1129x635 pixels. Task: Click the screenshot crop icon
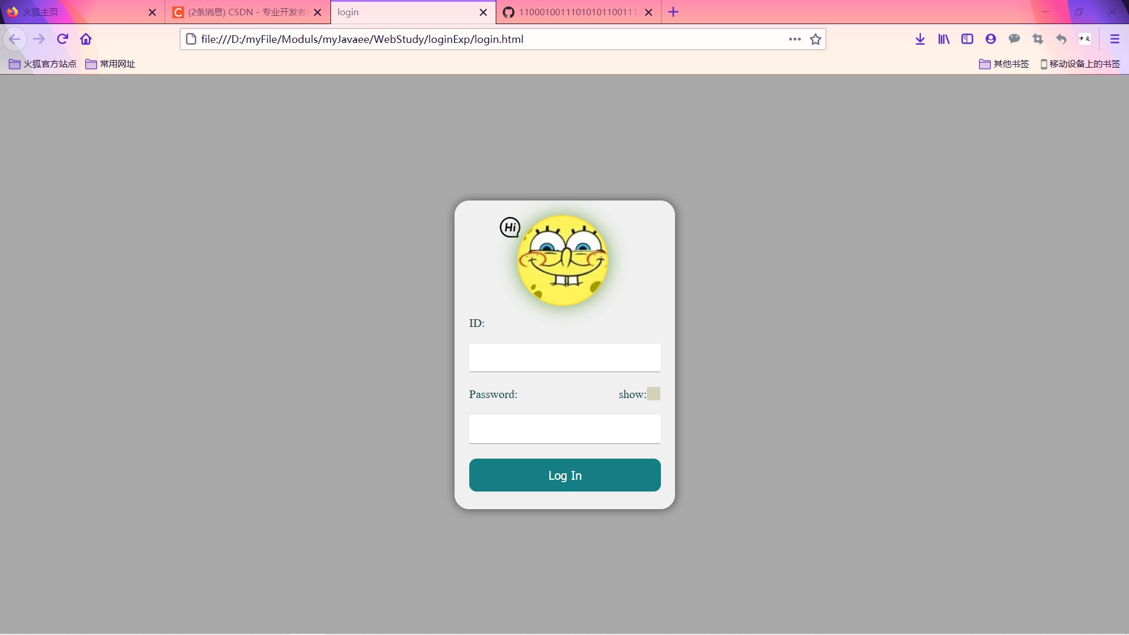(1038, 39)
